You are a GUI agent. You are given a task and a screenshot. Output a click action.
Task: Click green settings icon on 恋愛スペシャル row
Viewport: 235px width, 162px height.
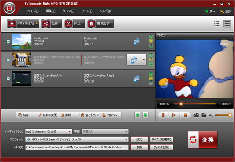(151, 74)
